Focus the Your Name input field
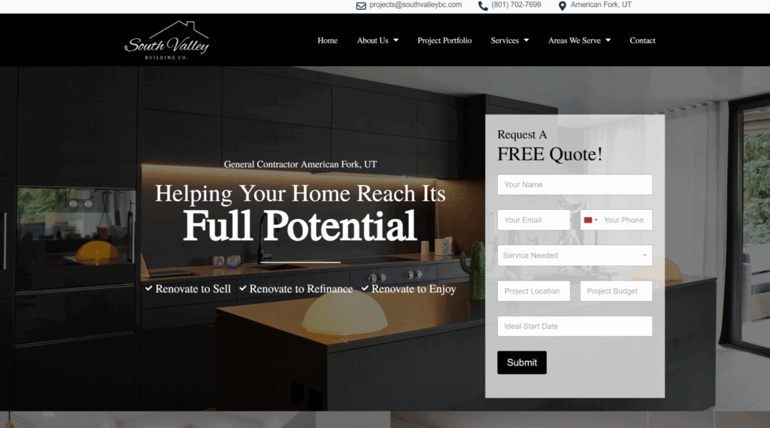The height and width of the screenshot is (428, 770). (574, 184)
